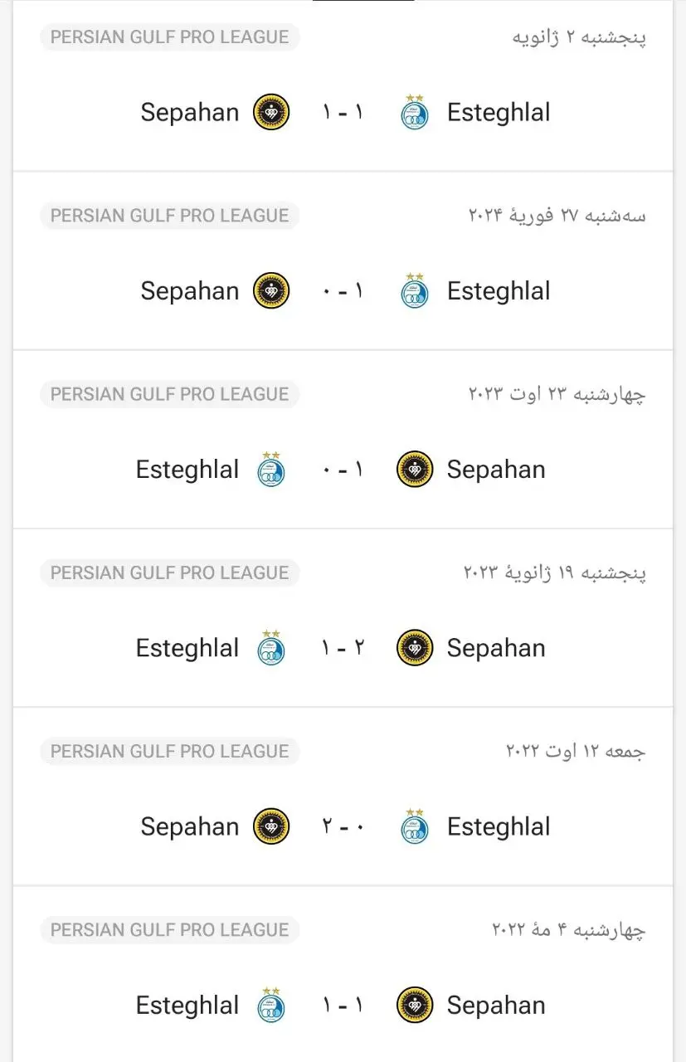Tap Esteghlal crest in the 4 May 2022 match
The height and width of the screenshot is (1062, 686).
point(271,1005)
